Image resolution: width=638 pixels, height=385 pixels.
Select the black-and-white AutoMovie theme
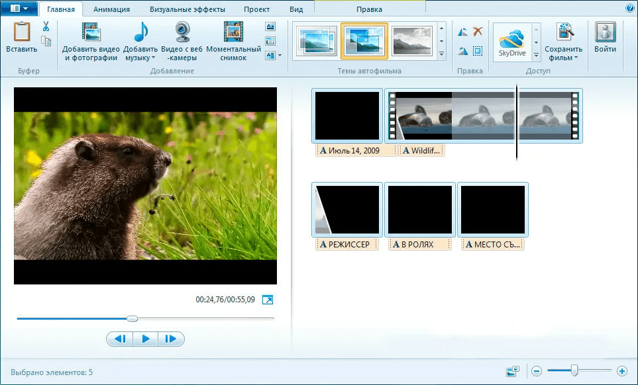pos(411,40)
